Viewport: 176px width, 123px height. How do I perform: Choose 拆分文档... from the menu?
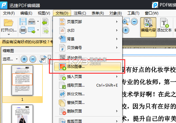coord(88,94)
